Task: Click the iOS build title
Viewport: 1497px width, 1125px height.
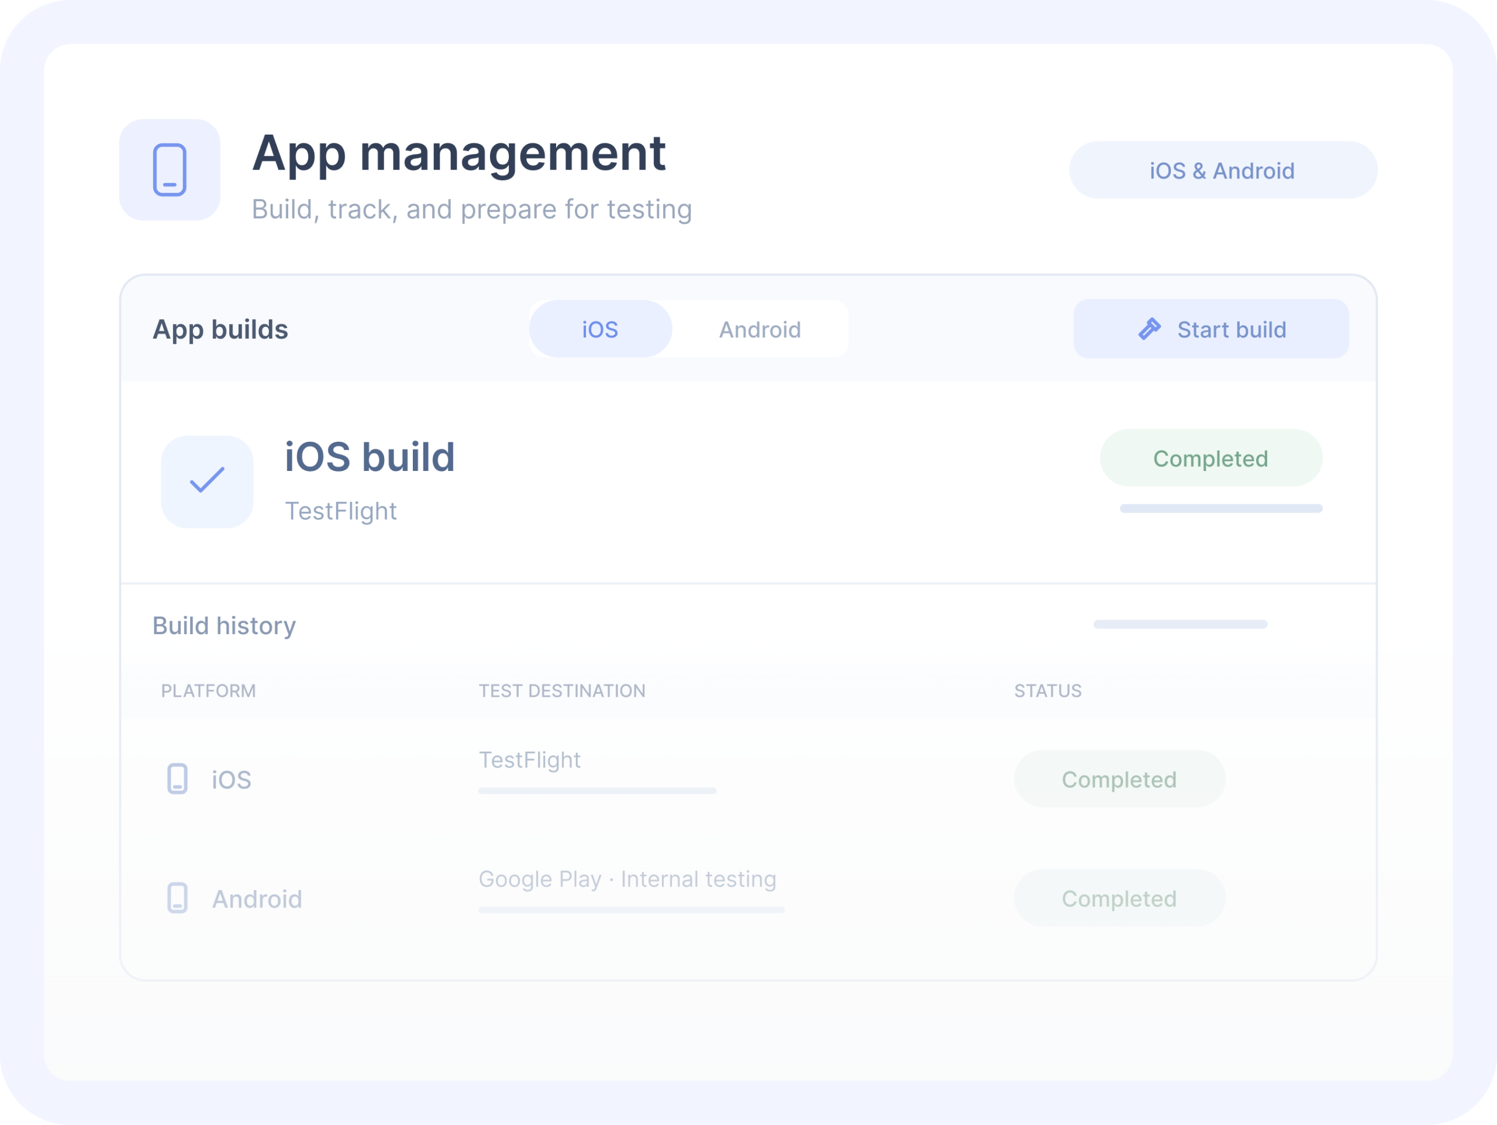Action: point(370,457)
